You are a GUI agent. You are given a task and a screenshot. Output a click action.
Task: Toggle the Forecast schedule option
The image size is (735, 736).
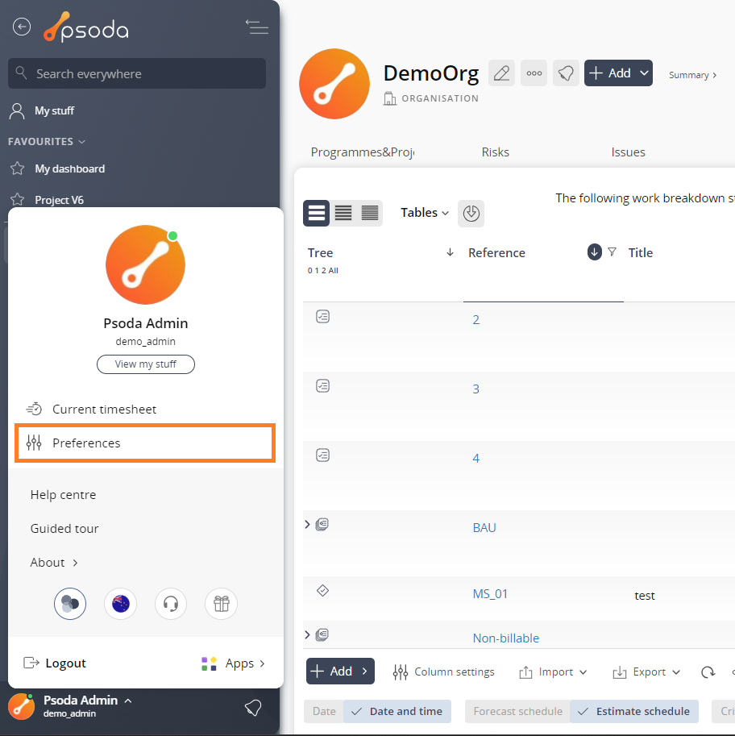(x=517, y=711)
